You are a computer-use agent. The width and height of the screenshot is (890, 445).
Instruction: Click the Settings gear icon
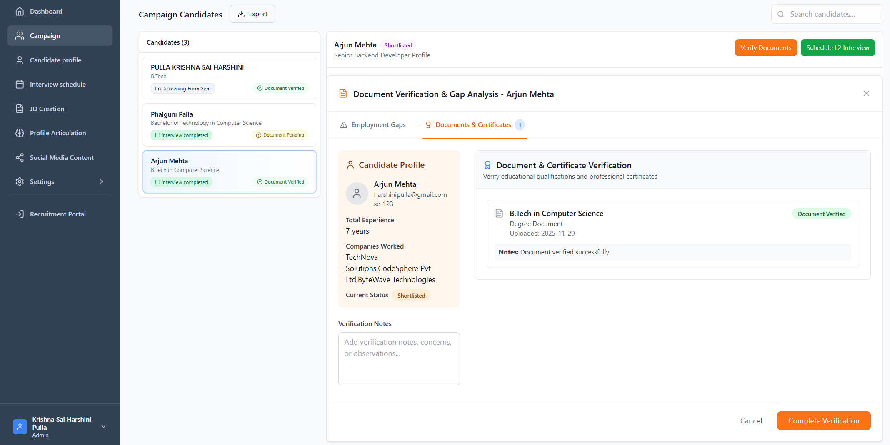tap(20, 182)
